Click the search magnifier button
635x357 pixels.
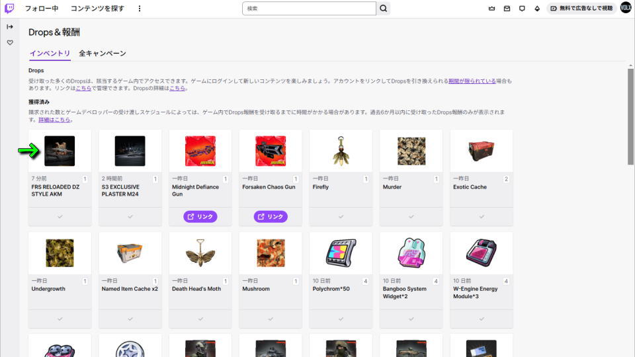383,8
